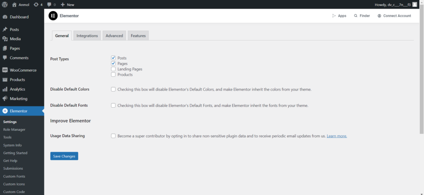The width and height of the screenshot is (424, 195).
Task: Click the WooCommerce sidebar icon
Action: click(x=5, y=70)
